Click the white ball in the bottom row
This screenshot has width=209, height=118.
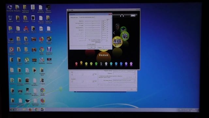pyautogui.click(x=106, y=64)
